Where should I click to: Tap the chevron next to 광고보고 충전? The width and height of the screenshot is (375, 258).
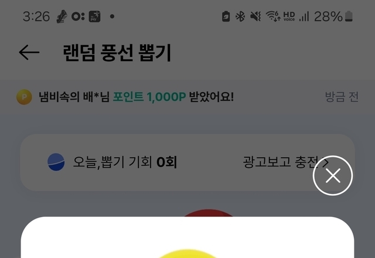[x=325, y=162]
